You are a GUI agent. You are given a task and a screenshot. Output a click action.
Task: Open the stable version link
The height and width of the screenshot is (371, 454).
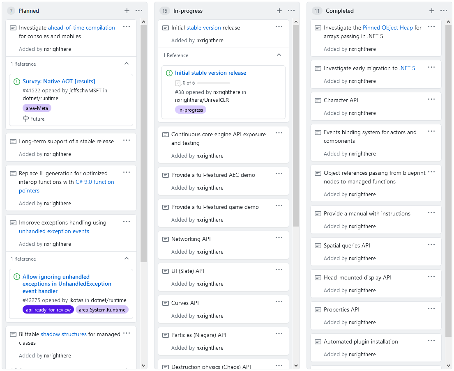(203, 28)
